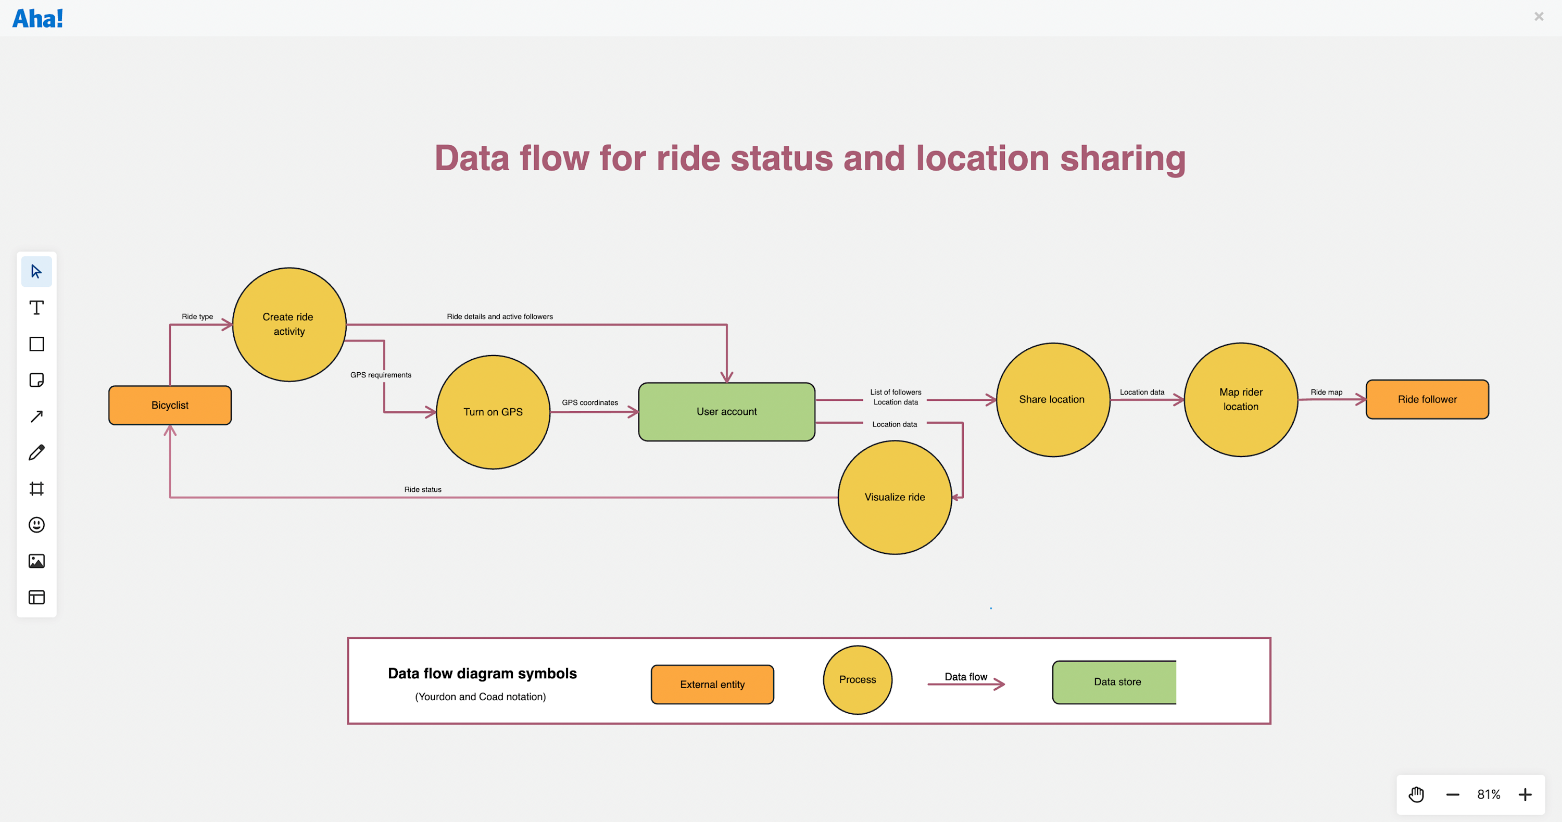This screenshot has height=822, width=1562.
Task: Click the Aha! logo
Action: pyautogui.click(x=37, y=18)
